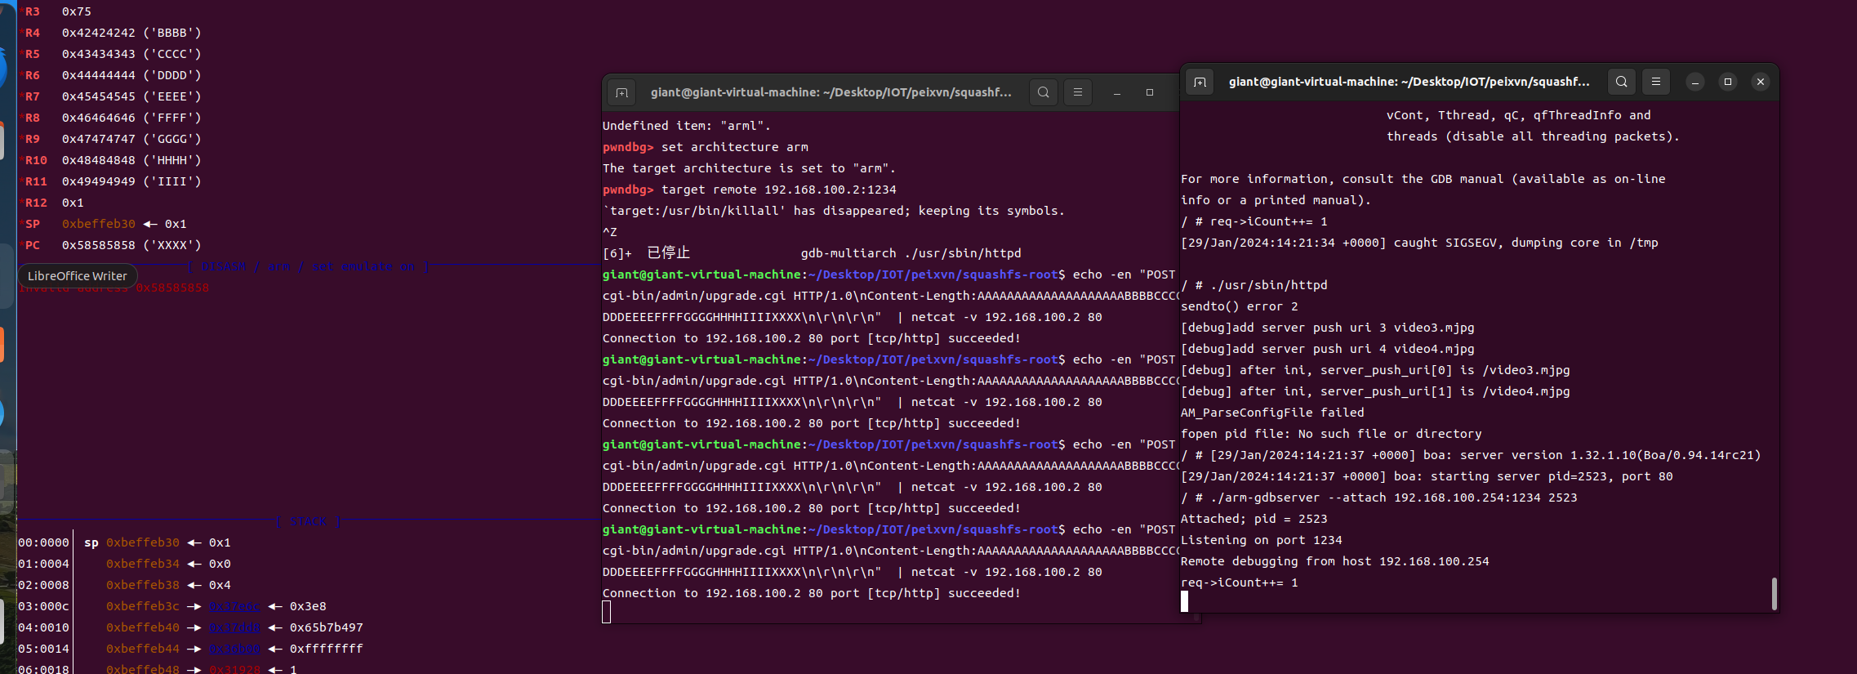
Task: Open a new tab in the right terminal
Action: pyautogui.click(x=1200, y=82)
